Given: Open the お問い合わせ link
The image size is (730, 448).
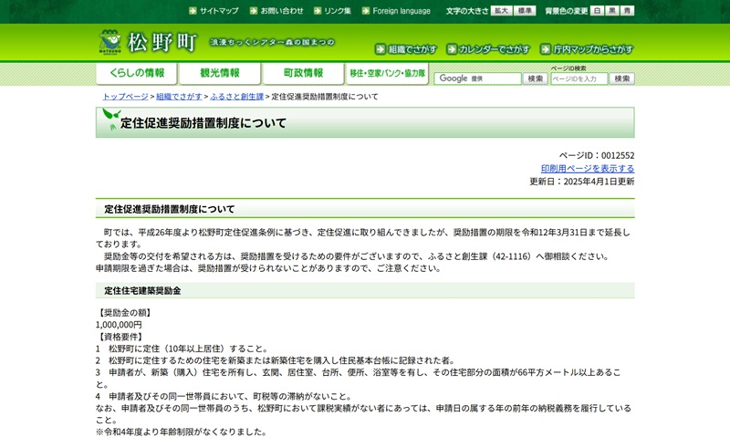Looking at the screenshot, I should pos(282,11).
